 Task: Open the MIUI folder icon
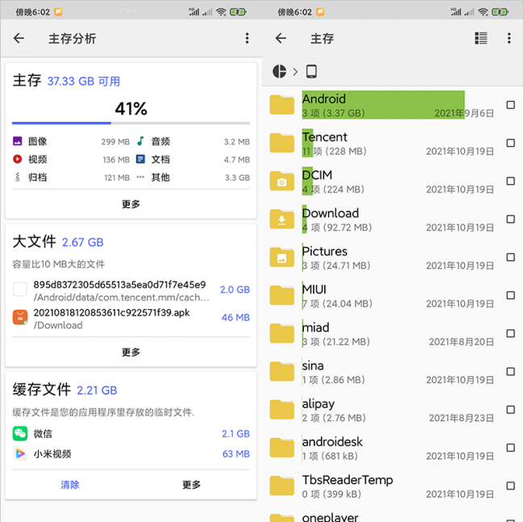(282, 295)
